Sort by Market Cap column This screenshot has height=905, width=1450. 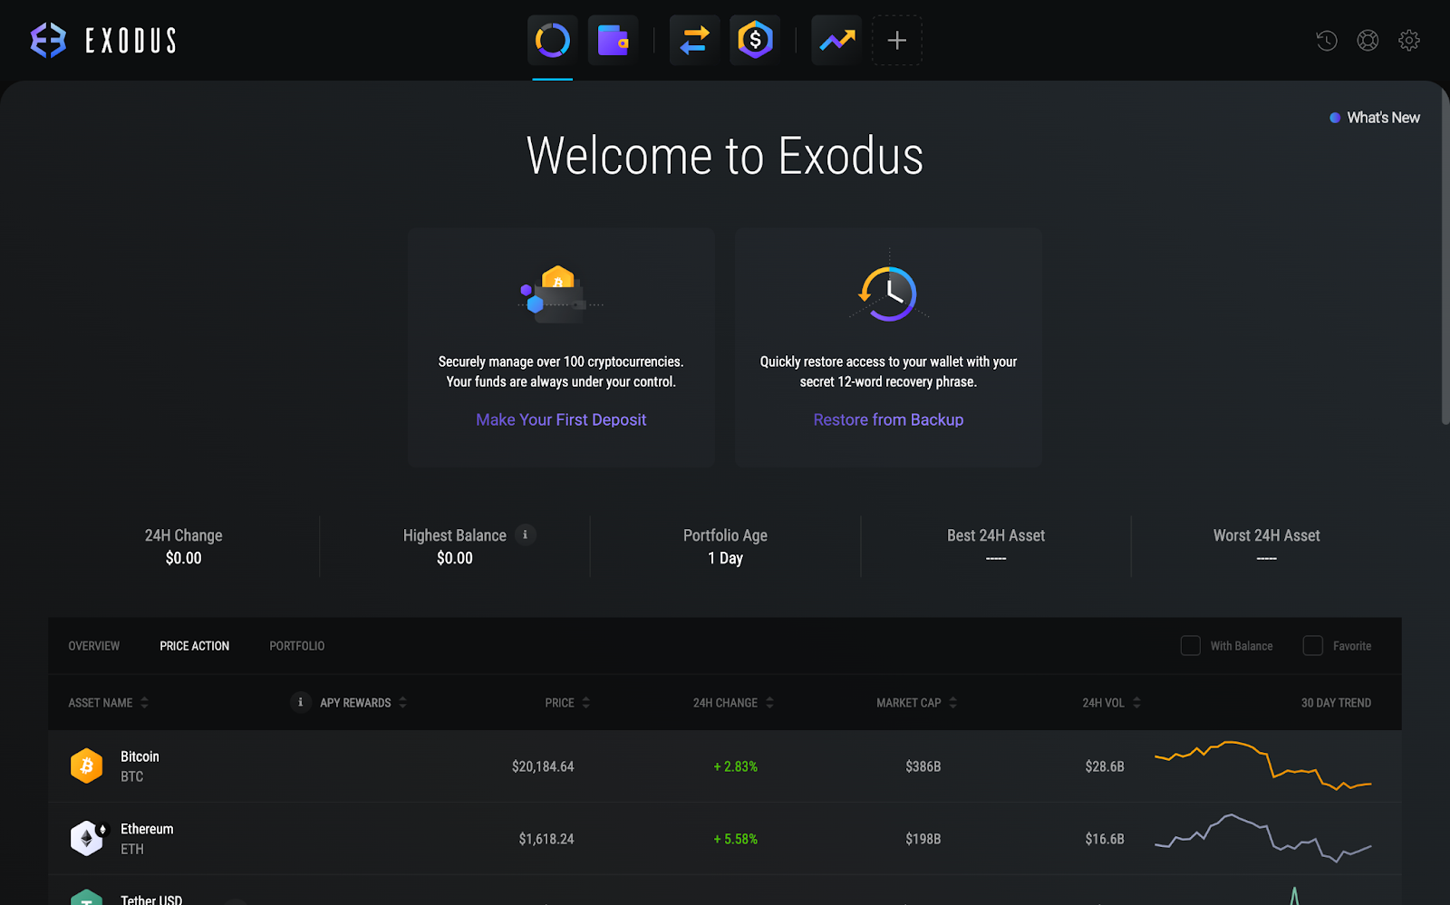point(917,703)
